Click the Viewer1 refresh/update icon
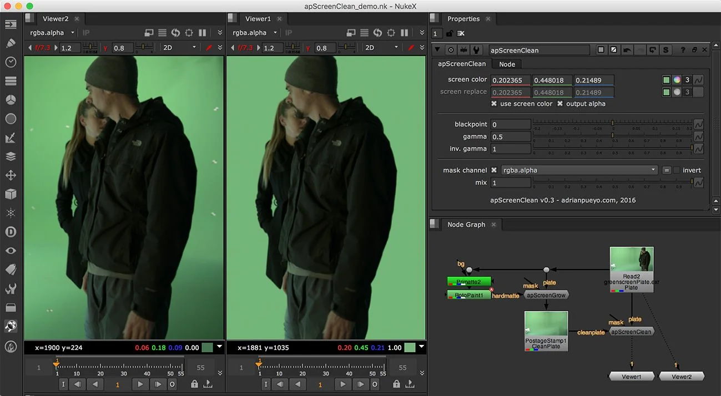This screenshot has width=721, height=396. 378,33
